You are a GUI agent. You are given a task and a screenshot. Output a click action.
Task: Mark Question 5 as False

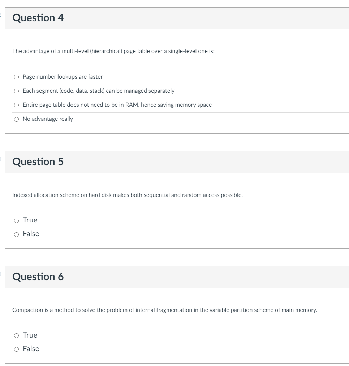click(16, 235)
